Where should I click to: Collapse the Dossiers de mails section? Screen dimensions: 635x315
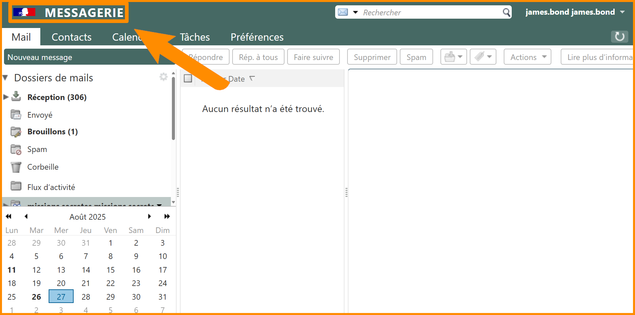(x=5, y=78)
